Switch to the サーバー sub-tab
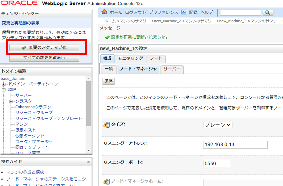This screenshot has width=283, height=186. coord(172,69)
